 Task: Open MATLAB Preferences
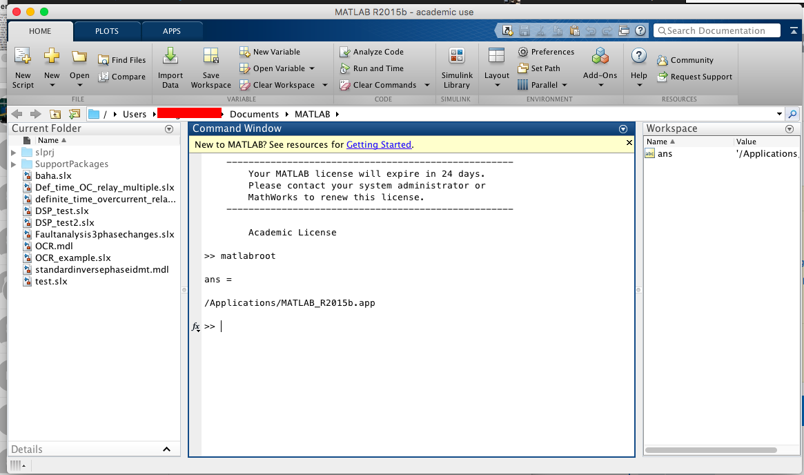tap(547, 51)
